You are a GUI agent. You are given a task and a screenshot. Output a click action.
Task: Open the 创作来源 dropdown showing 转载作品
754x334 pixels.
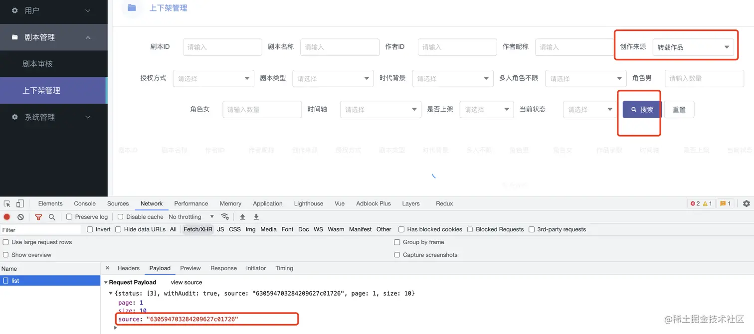coord(693,47)
